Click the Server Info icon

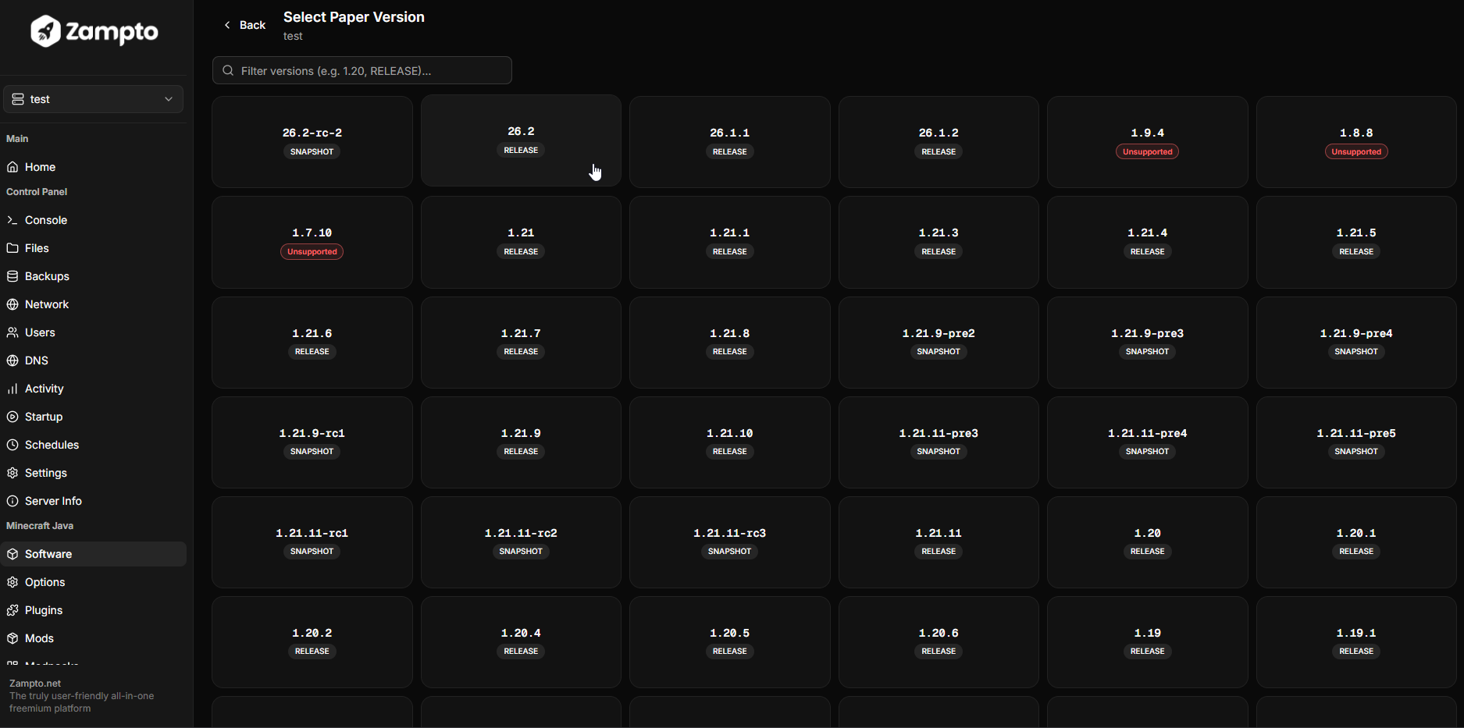point(12,501)
